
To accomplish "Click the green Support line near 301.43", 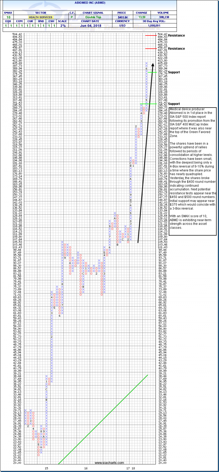I will [x=147, y=104].
